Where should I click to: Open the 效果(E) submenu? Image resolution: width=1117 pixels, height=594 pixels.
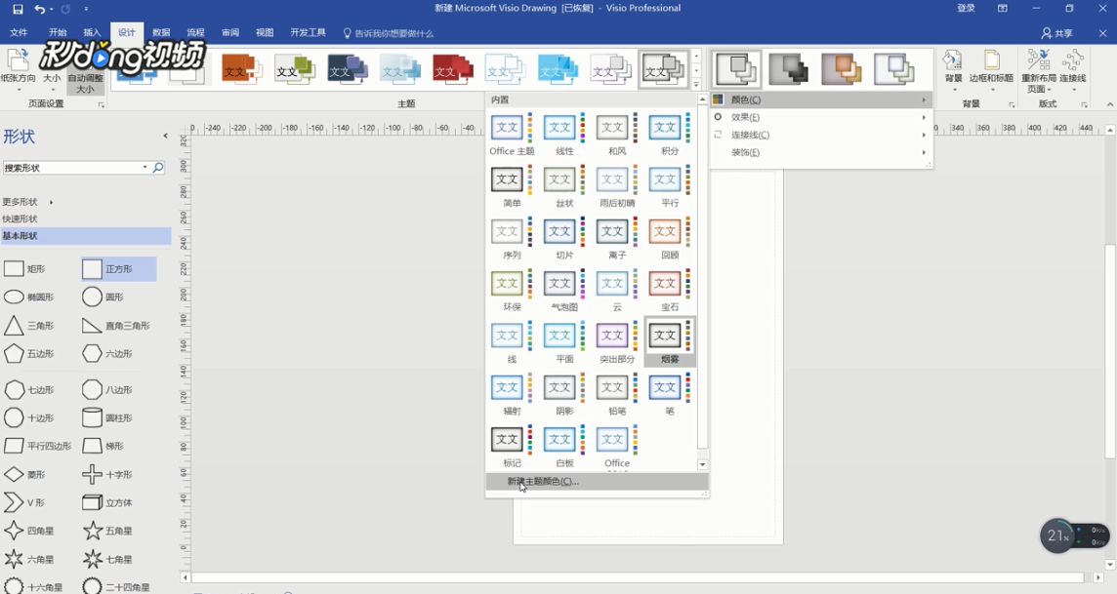point(820,117)
